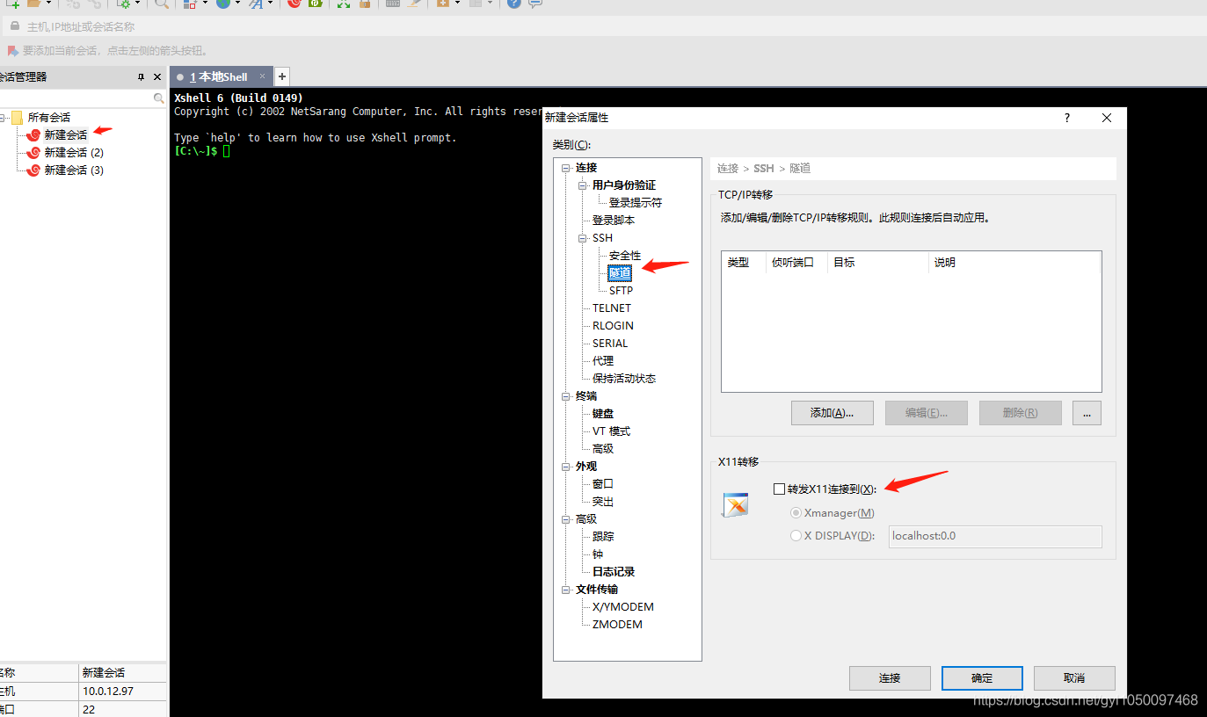The width and height of the screenshot is (1207, 717).
Task: Click the 登录脚本 tree entry
Action: (614, 220)
